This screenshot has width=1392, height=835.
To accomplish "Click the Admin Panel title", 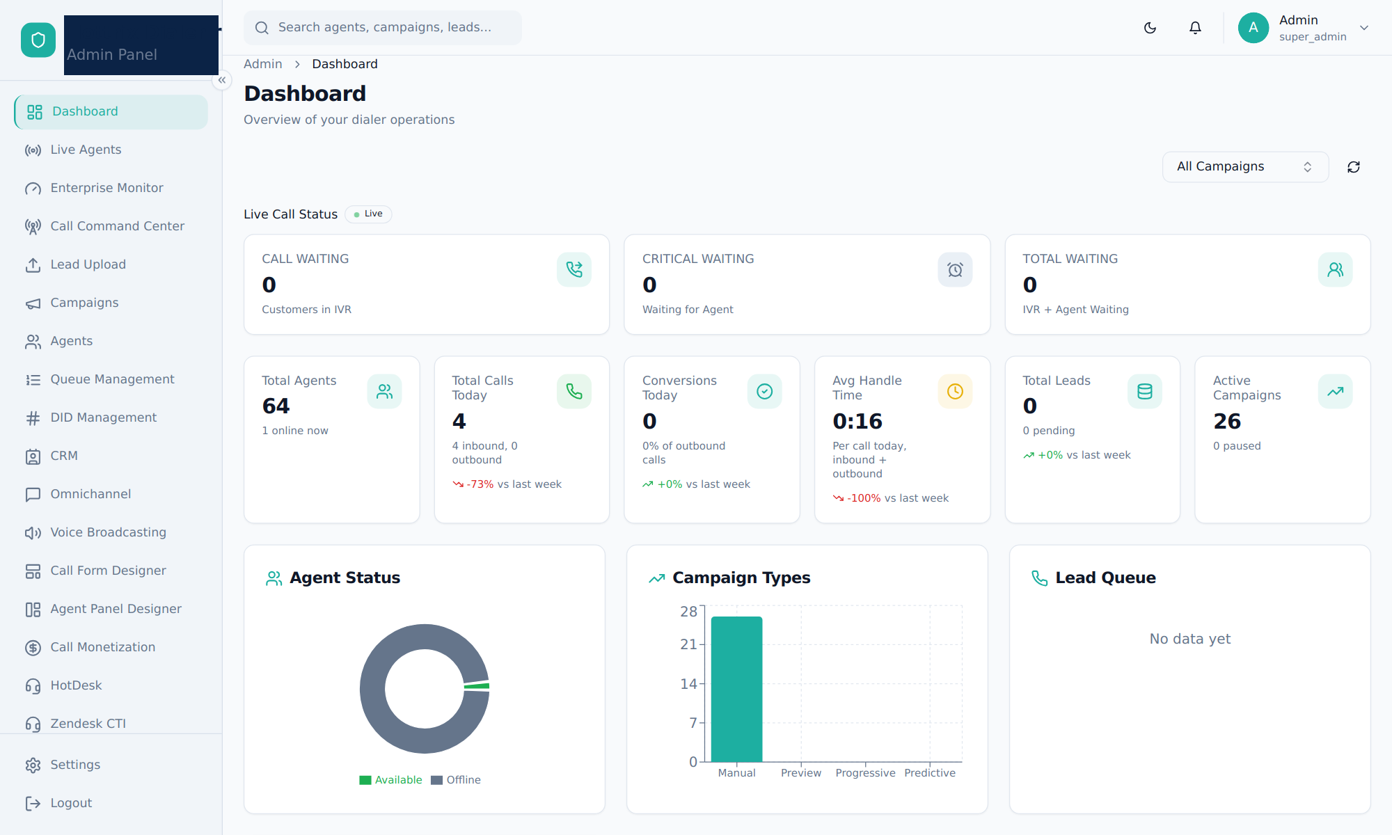I will [x=112, y=54].
